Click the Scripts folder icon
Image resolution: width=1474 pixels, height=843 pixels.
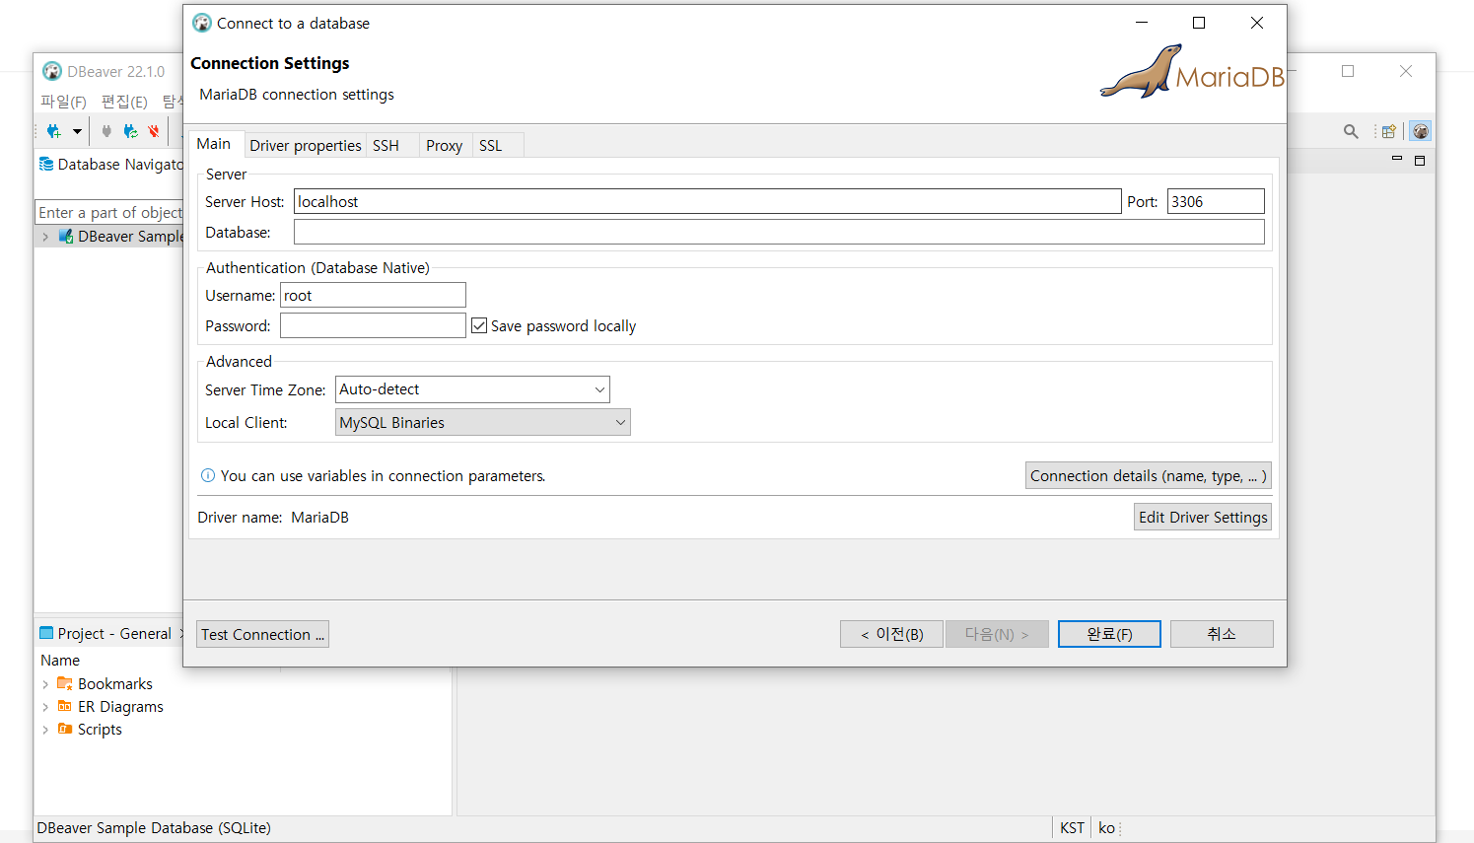pos(65,729)
